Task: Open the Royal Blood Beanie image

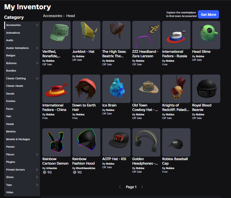Action: 206,89
